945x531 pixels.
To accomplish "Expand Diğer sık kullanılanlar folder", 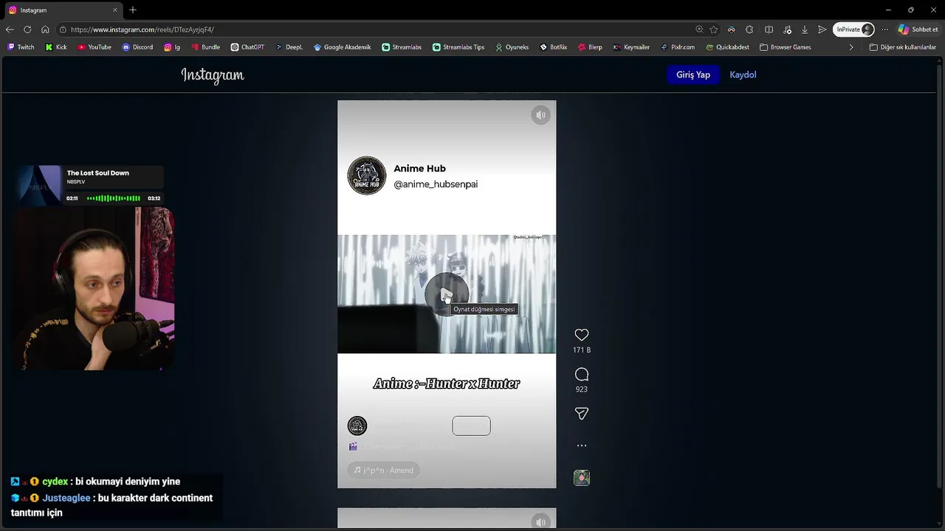I will pos(903,47).
